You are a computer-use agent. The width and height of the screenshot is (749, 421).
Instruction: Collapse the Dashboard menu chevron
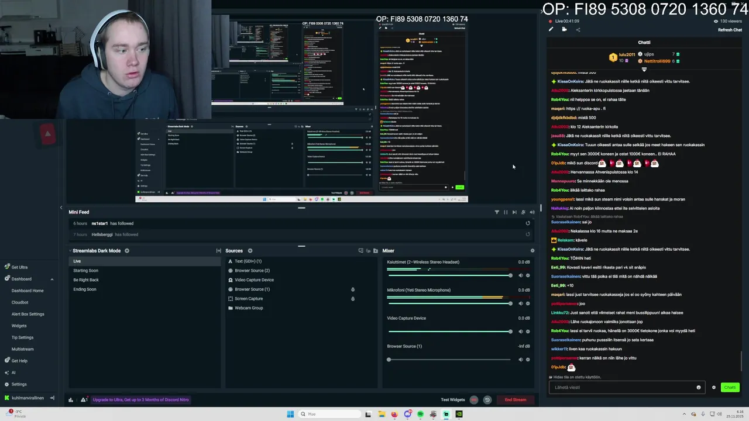51,279
